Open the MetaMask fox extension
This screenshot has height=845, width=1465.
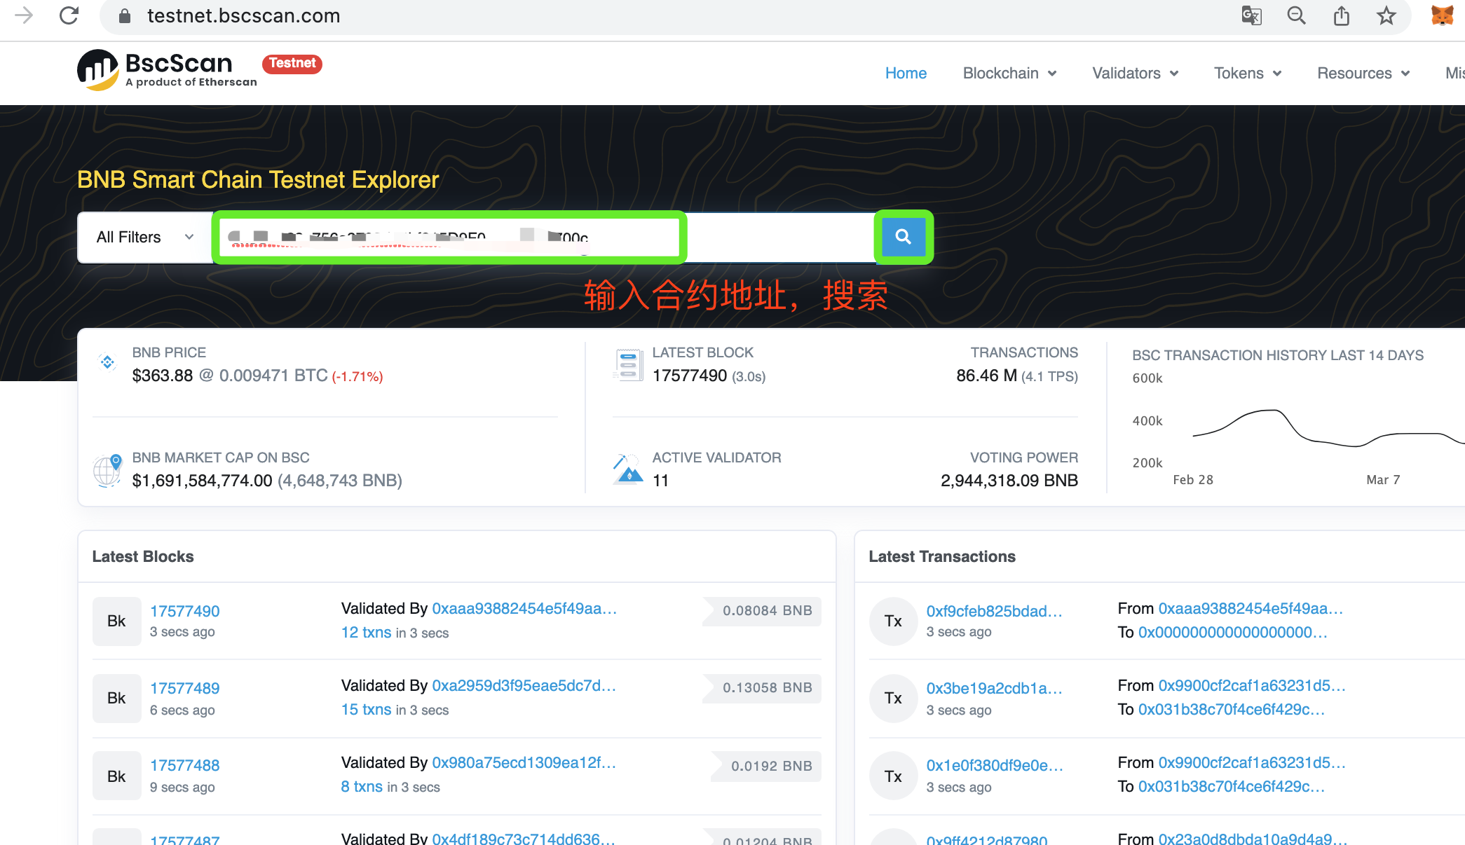[1442, 15]
